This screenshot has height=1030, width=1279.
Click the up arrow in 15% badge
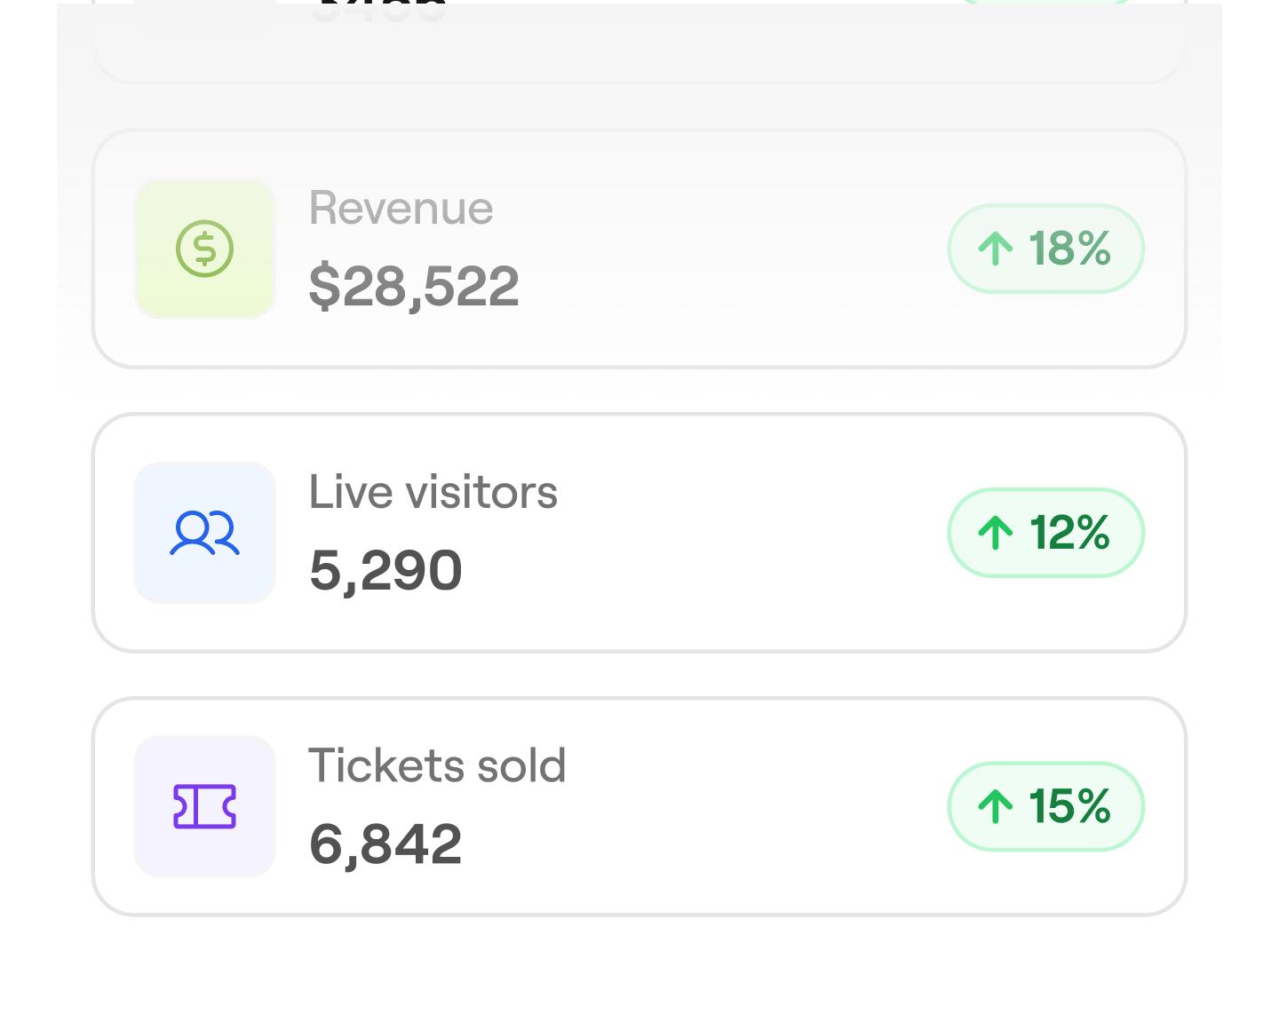point(996,806)
